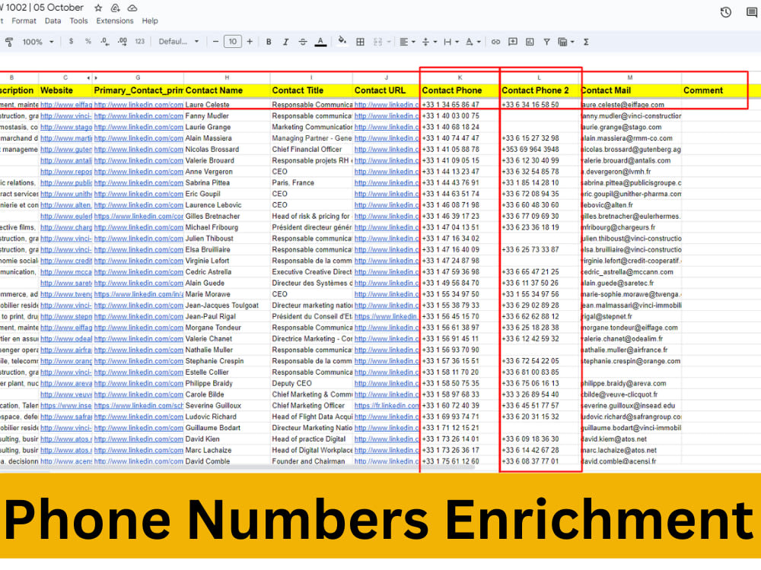The width and height of the screenshot is (761, 570).
Task: Open David Kien's atos website link
Action: point(66,439)
